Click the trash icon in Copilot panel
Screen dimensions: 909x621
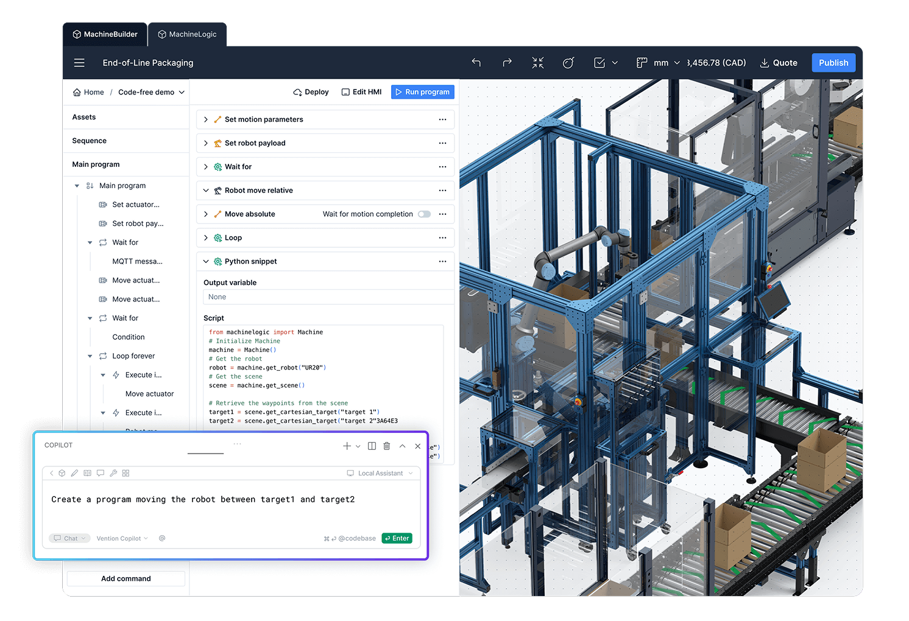pyautogui.click(x=387, y=446)
